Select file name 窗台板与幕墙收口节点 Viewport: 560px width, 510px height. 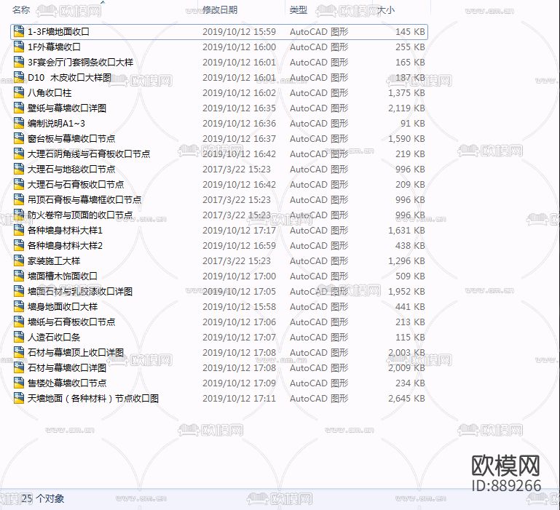(71, 139)
